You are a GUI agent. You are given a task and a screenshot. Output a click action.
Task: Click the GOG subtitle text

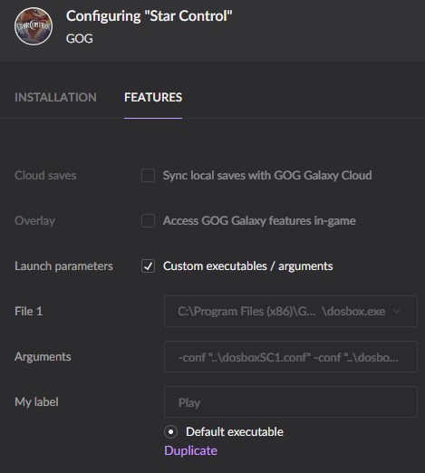point(80,38)
